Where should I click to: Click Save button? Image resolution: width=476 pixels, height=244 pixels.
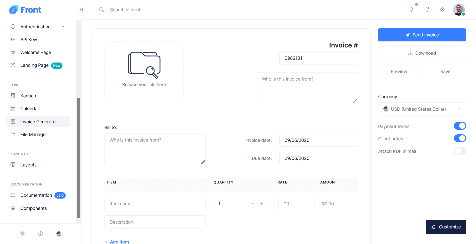(445, 72)
